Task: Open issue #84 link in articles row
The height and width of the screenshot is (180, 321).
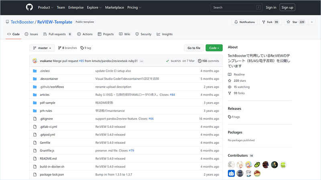Action: 173,95
